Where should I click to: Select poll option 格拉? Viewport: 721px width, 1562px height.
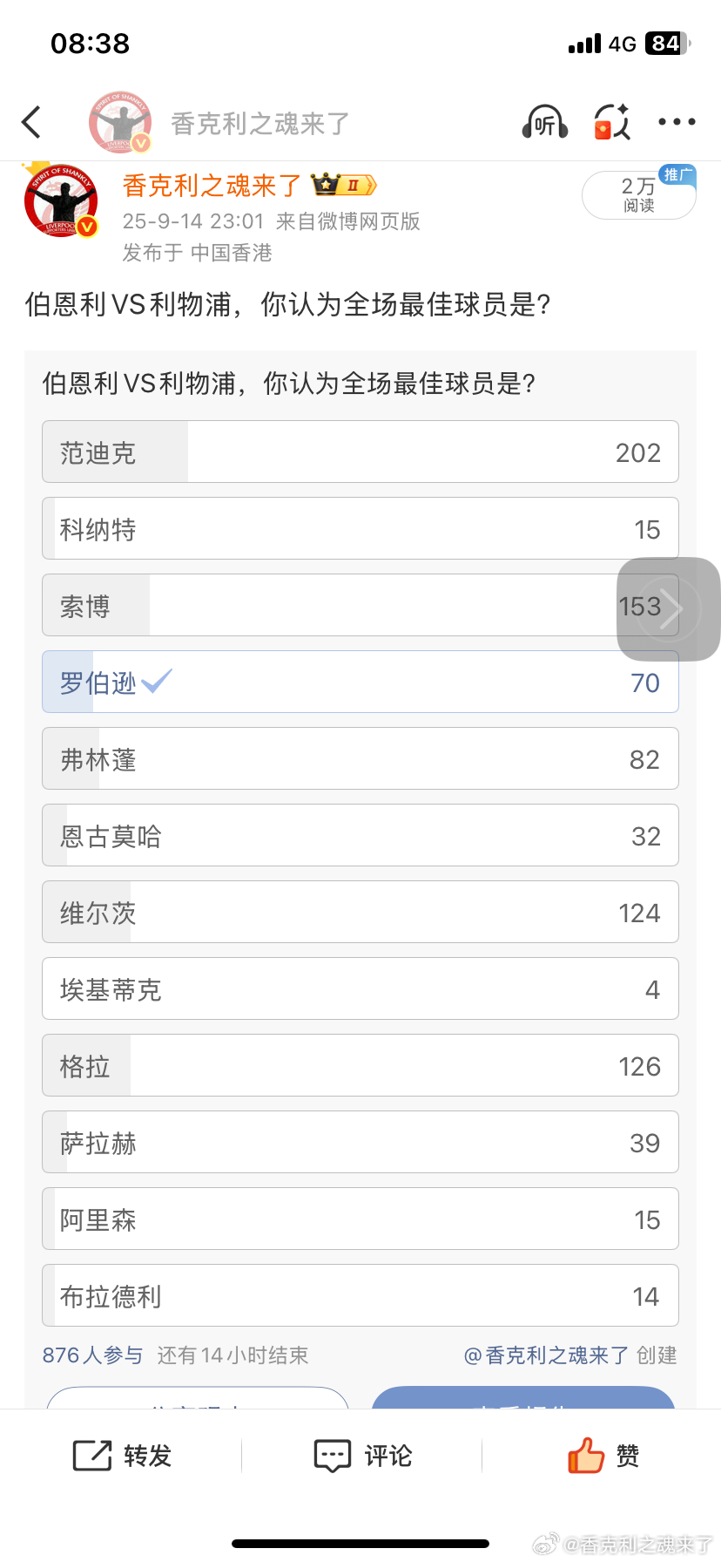360,1065
